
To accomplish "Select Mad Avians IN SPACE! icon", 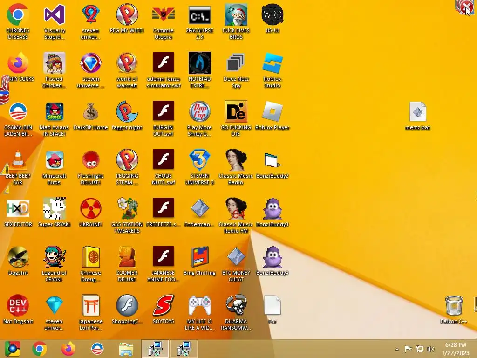I will pos(54,111).
